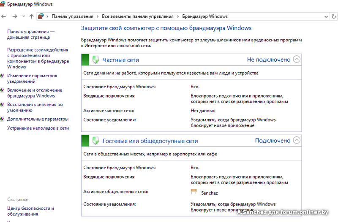Click «Сети дома или на работе» description text
This screenshot has height=222, width=338.
pyautogui.click(x=171, y=73)
